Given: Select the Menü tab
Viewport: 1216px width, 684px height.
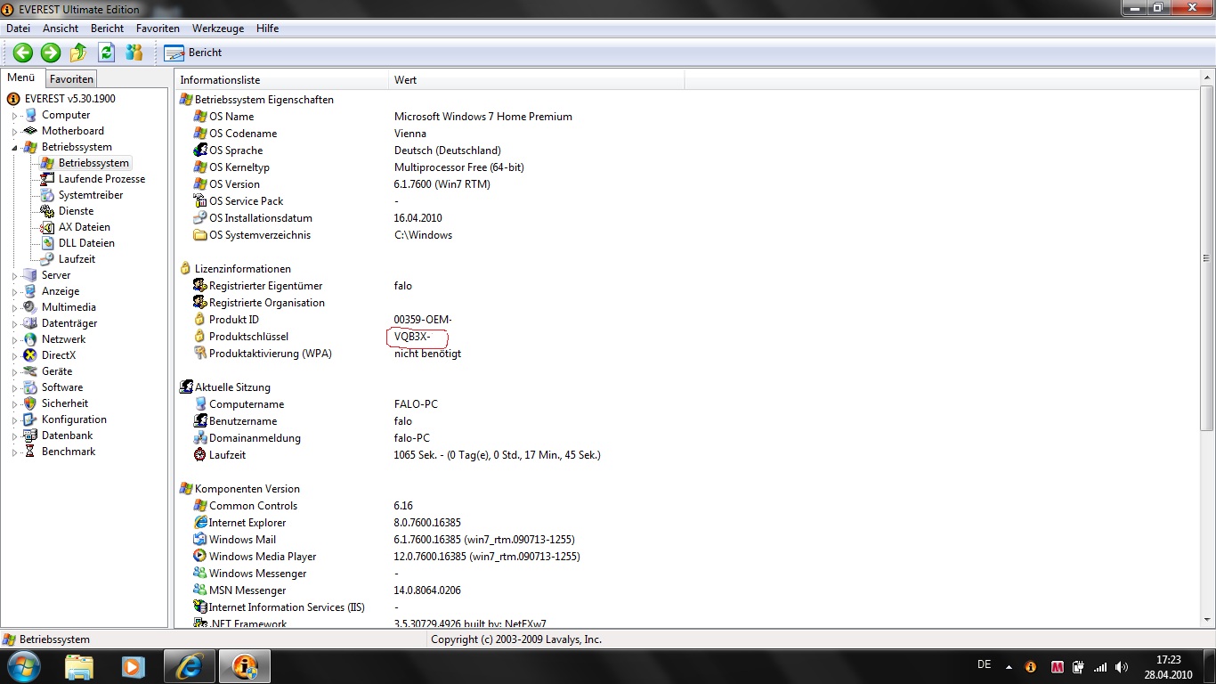Looking at the screenshot, I should (x=21, y=77).
